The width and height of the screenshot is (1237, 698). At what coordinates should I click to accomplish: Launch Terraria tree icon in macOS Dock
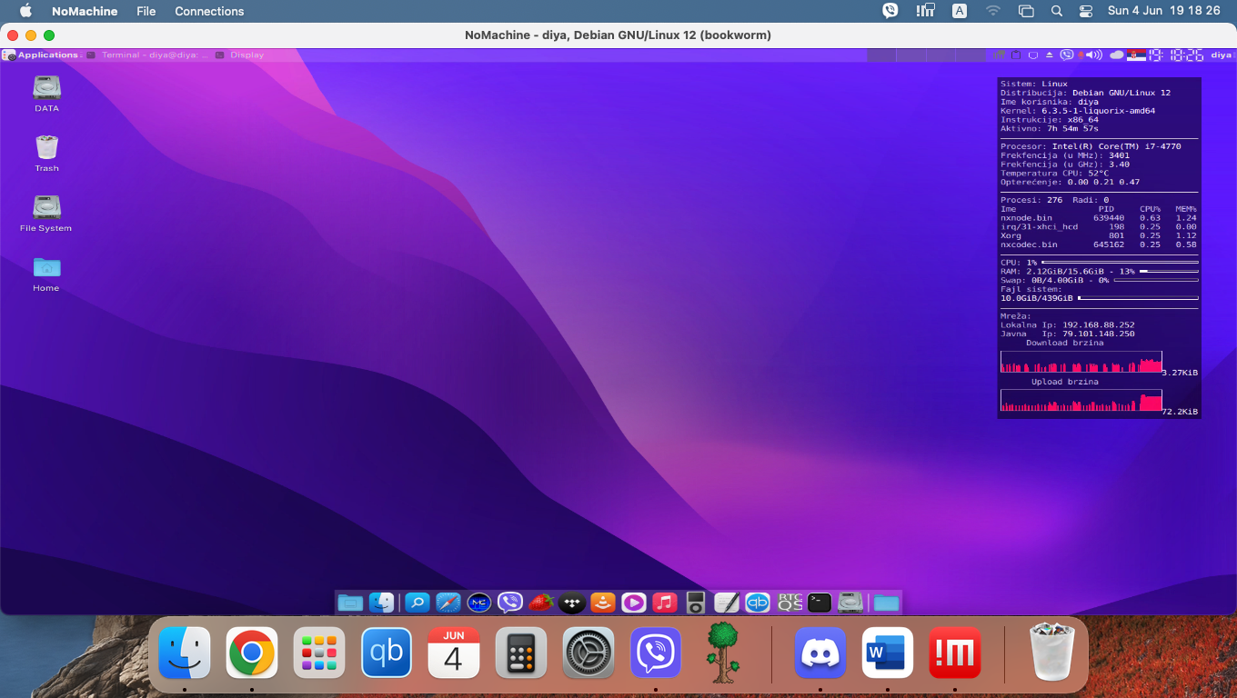tap(723, 653)
